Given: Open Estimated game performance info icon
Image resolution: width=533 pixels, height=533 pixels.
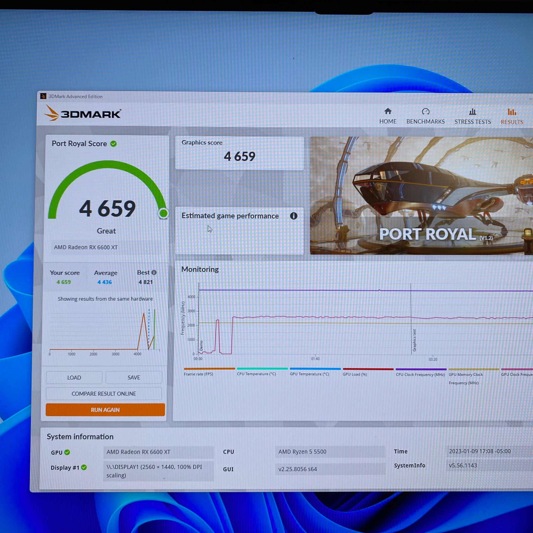Looking at the screenshot, I should coord(294,216).
